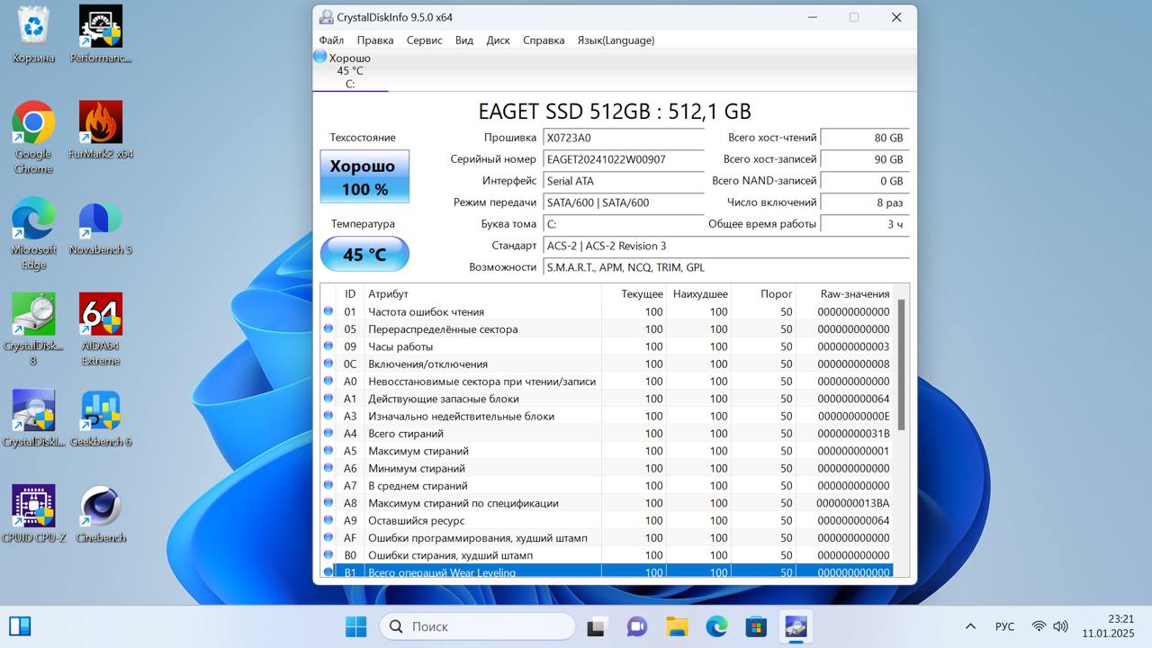Select the highlighted row Всего операций Wear Leveling
The height and width of the screenshot is (648, 1152).
(607, 571)
